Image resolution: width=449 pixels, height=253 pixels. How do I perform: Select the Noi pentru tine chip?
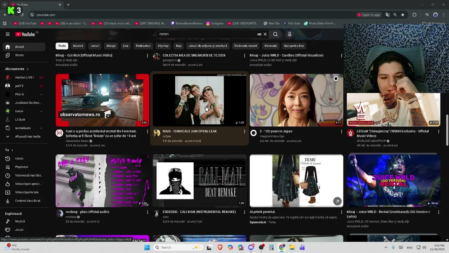(294, 46)
